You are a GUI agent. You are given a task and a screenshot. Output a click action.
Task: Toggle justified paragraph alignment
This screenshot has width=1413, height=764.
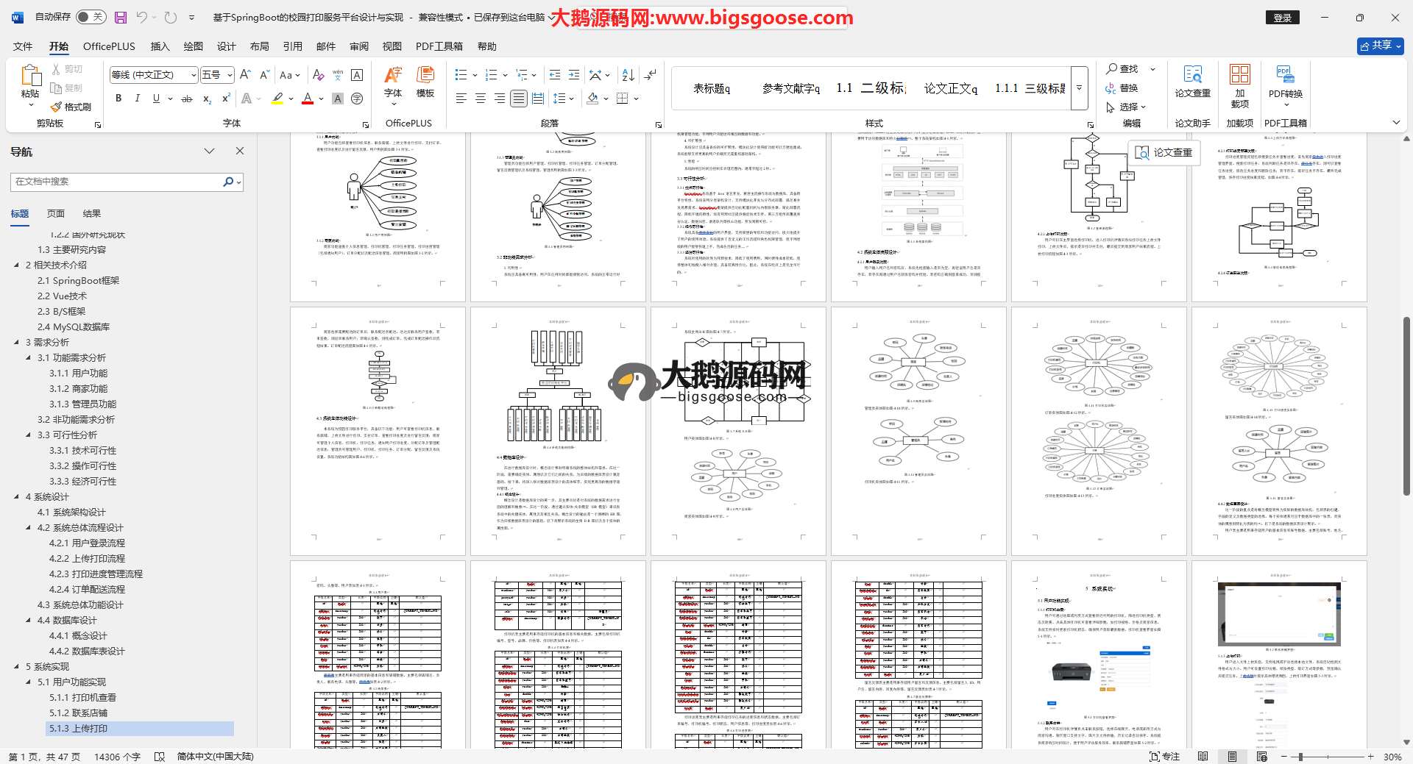point(519,99)
